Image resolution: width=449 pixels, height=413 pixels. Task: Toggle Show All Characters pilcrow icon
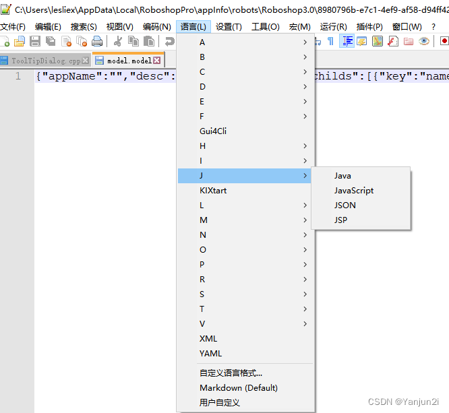click(331, 41)
